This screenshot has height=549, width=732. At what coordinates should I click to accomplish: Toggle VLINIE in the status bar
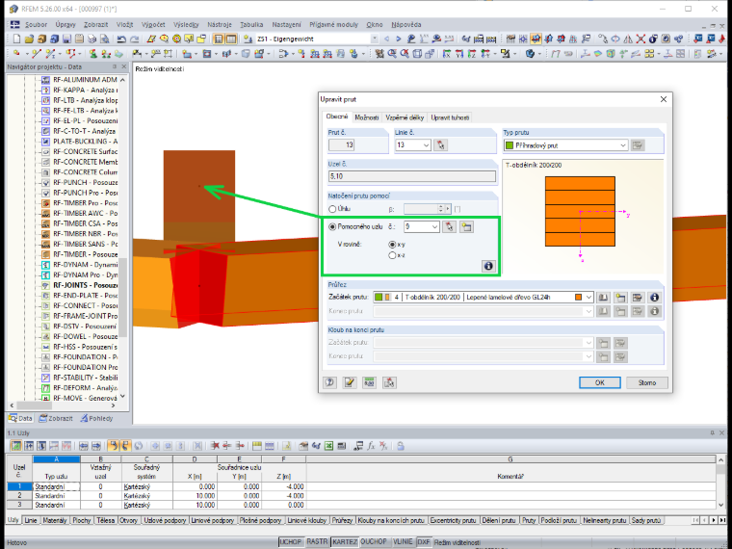(403, 542)
